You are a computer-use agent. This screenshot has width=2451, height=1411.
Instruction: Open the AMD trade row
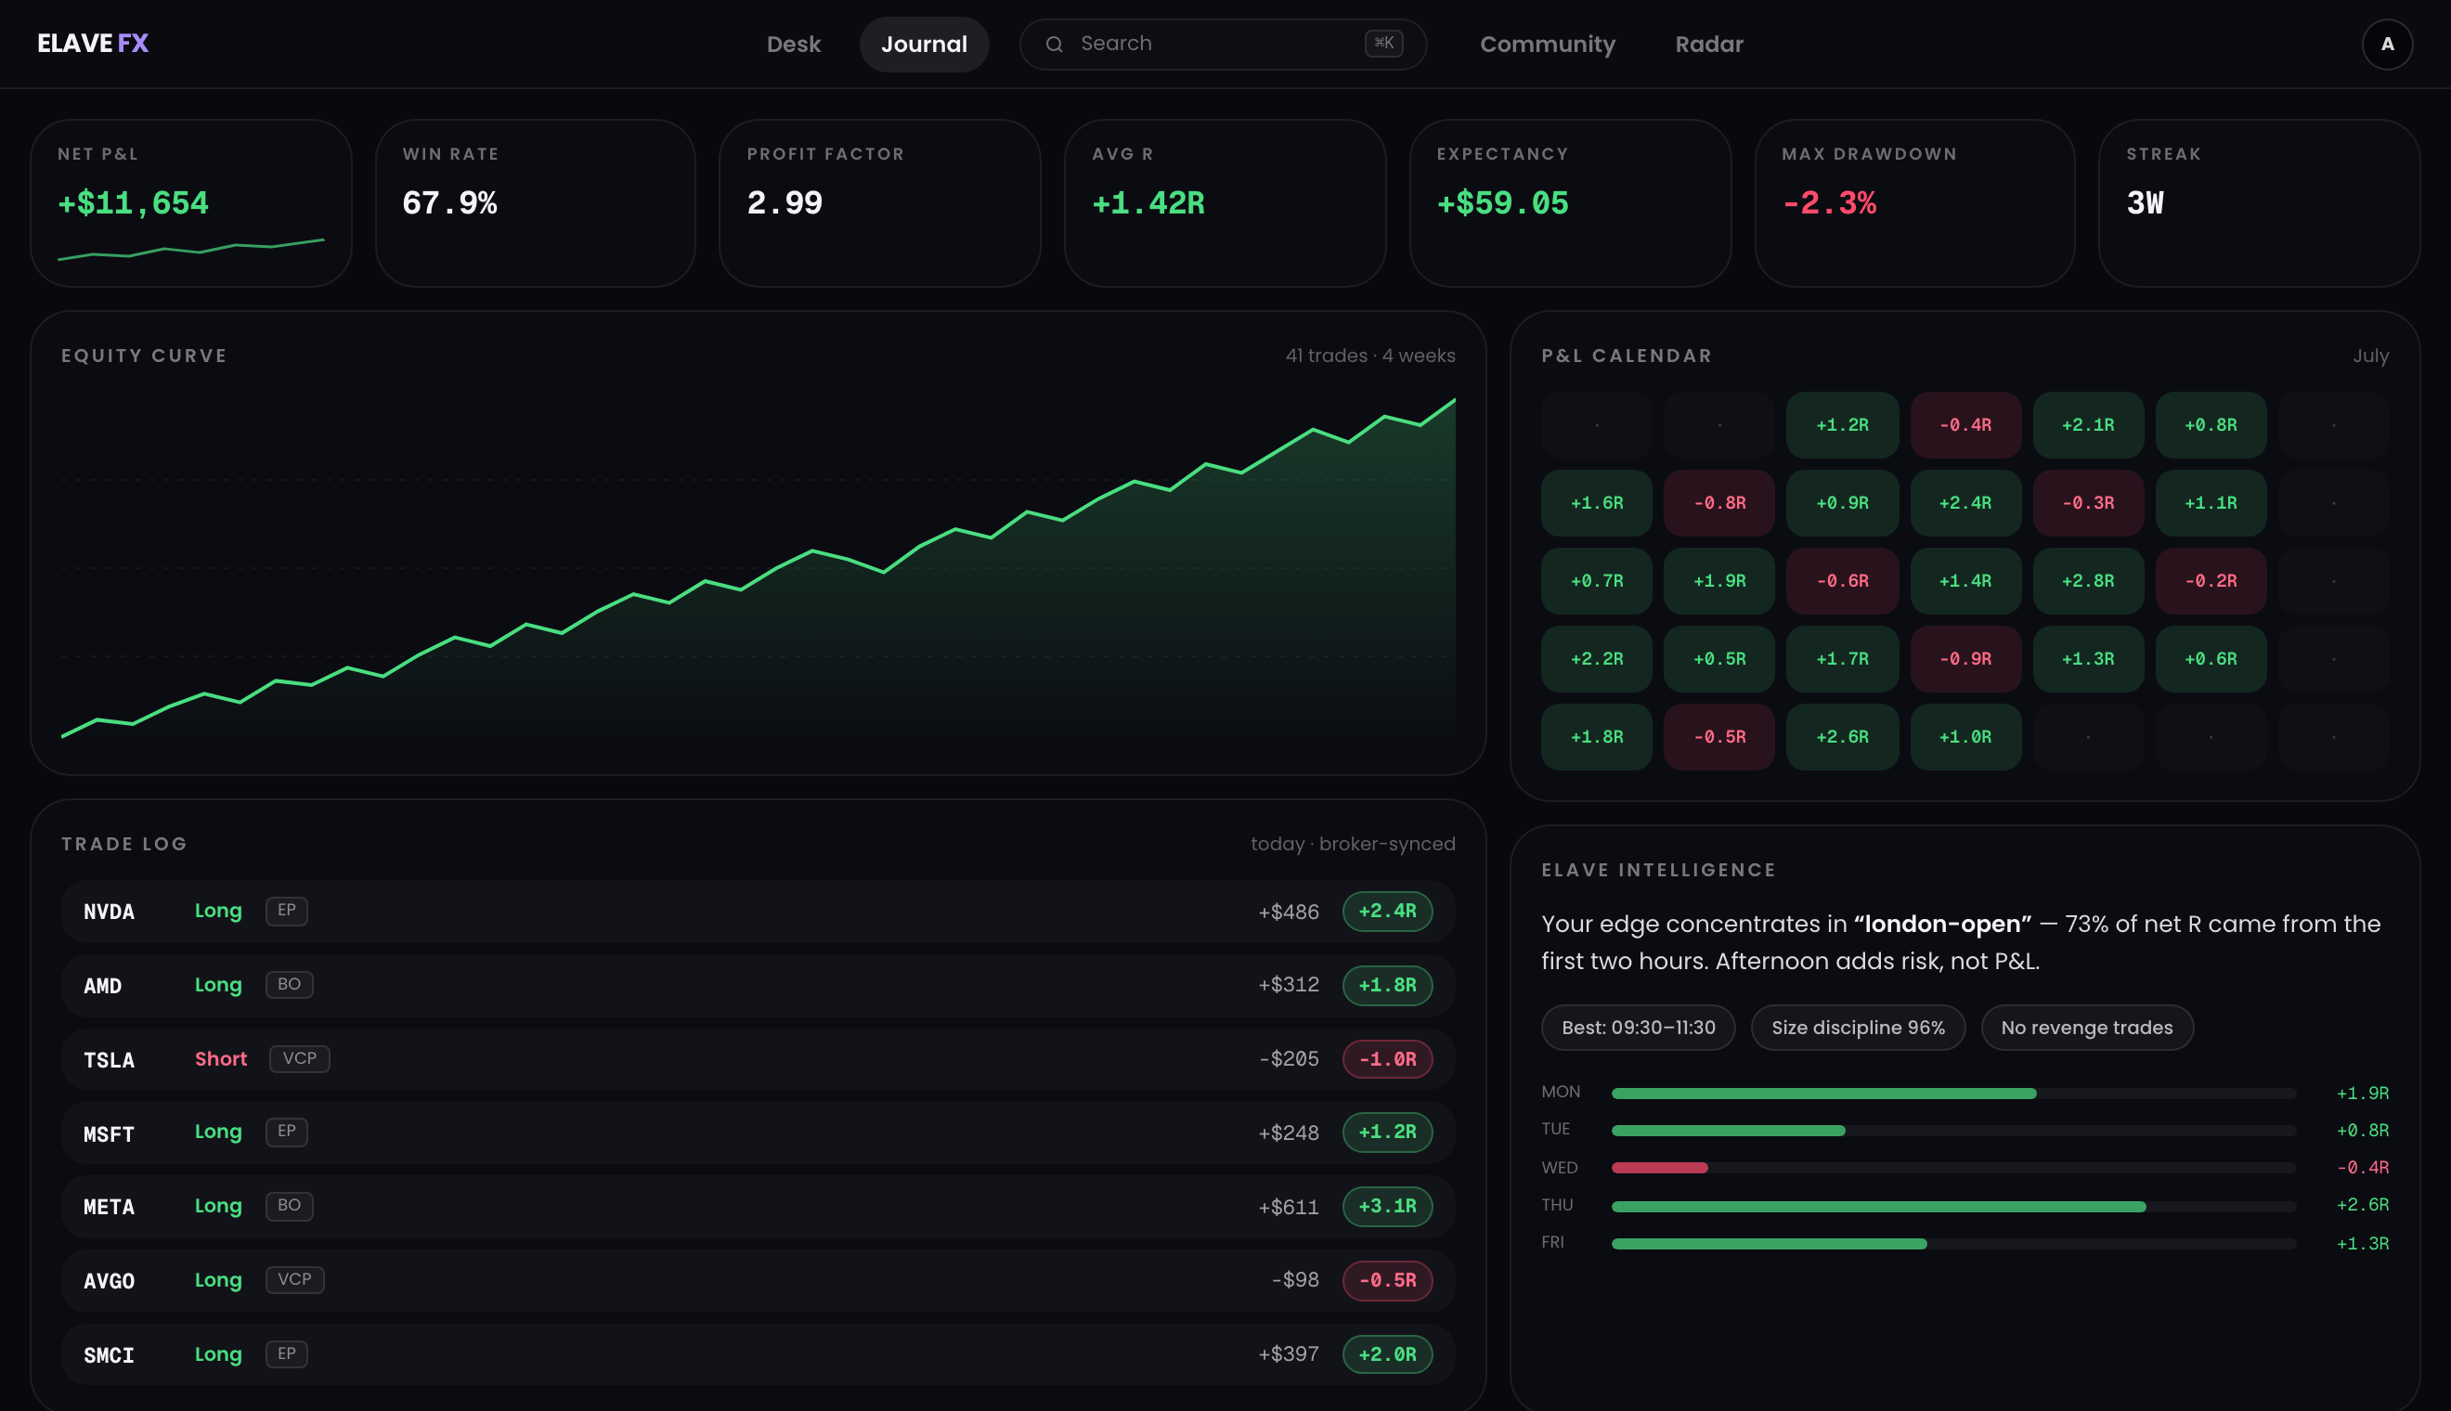click(758, 985)
